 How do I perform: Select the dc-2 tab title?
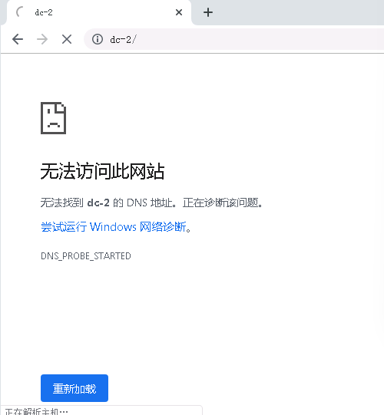(x=44, y=12)
